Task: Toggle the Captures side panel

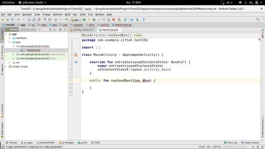Action: pos(2,70)
